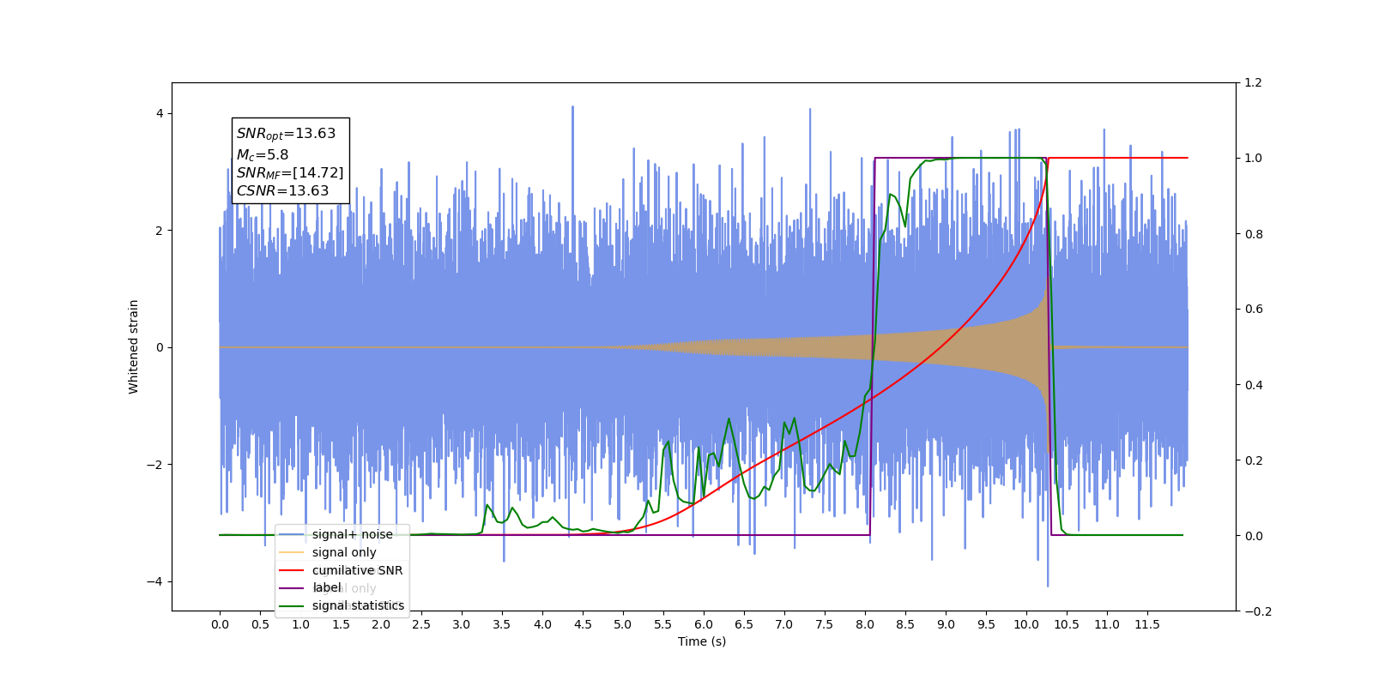Click the red cumulative SNR legend line
Image resolution: width=1373 pixels, height=686 pixels.
[x=292, y=570]
